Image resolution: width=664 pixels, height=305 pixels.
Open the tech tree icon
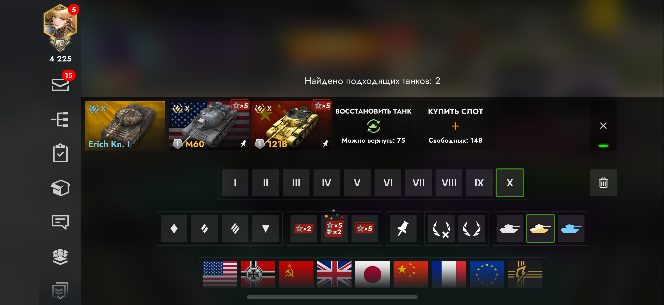click(60, 119)
